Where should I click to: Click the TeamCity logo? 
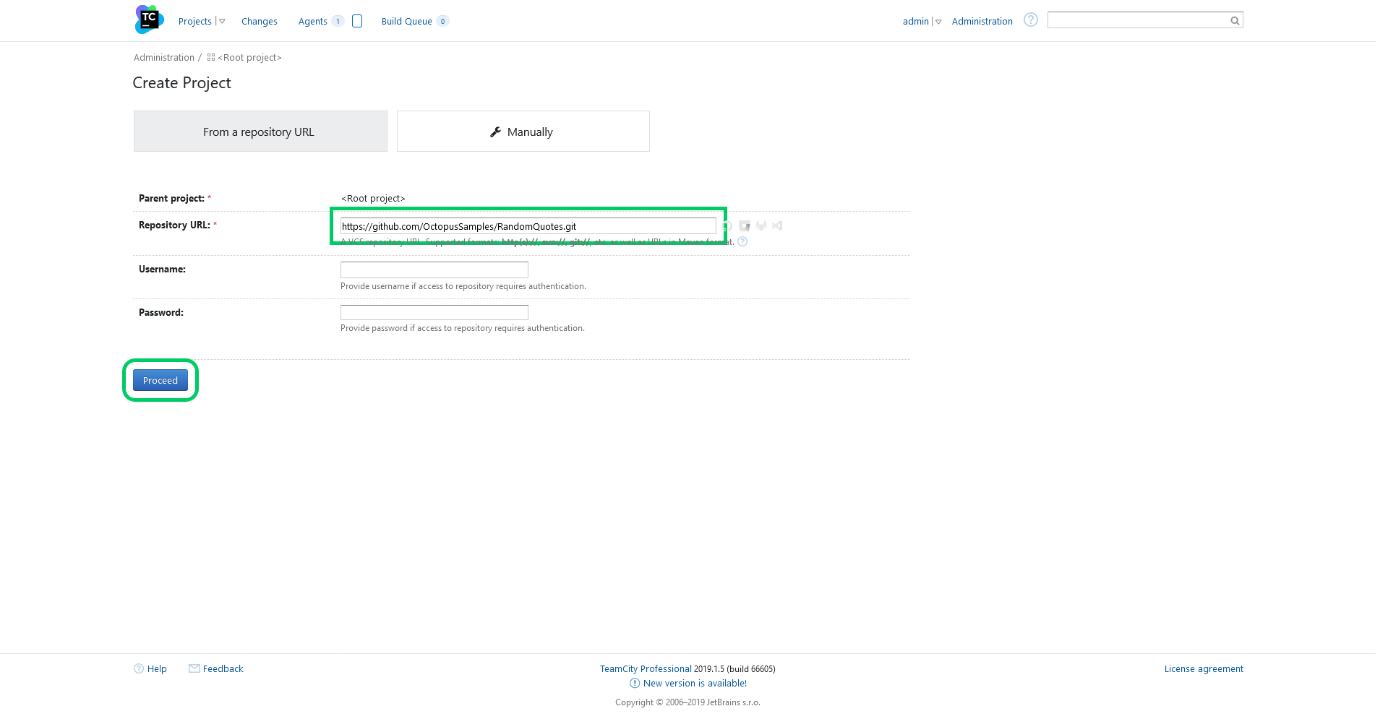(150, 20)
